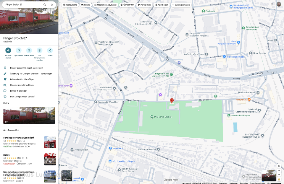Click the search magnifier icon
The height and width of the screenshot is (184, 284).
tap(45, 5)
